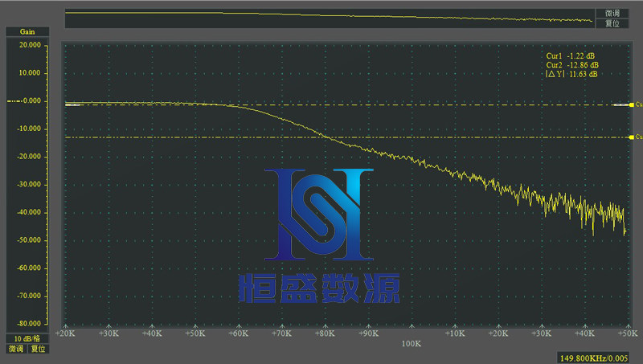The height and width of the screenshot is (364, 643).
Task: Click the bottom-left 复位 button under Gain
Action: click(38, 349)
